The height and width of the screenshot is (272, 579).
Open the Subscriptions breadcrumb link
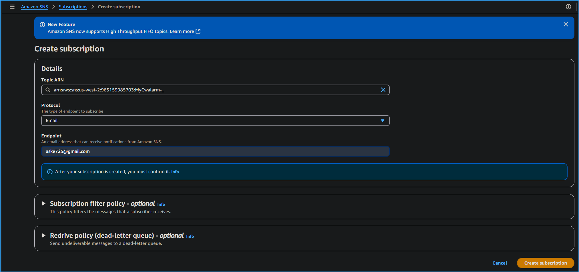[73, 7]
